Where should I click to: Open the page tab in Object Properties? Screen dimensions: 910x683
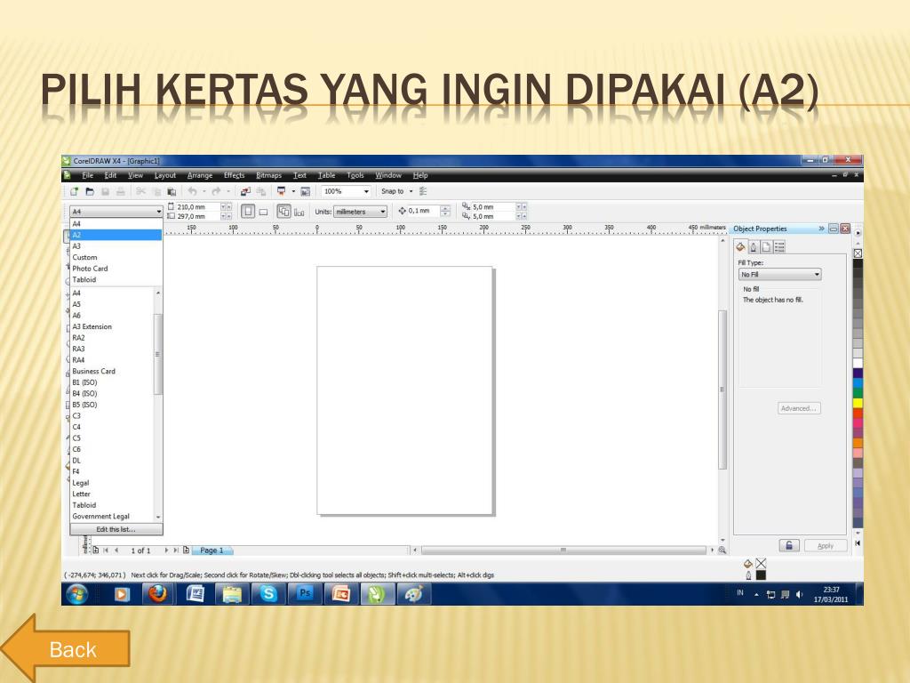766,247
